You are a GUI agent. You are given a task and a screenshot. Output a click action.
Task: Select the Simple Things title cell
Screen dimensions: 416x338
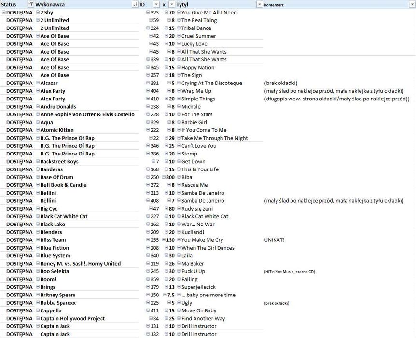[x=198, y=99]
